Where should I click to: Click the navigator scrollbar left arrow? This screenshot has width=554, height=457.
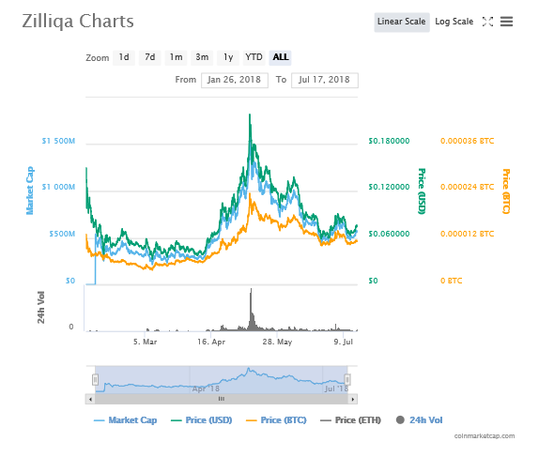90,400
